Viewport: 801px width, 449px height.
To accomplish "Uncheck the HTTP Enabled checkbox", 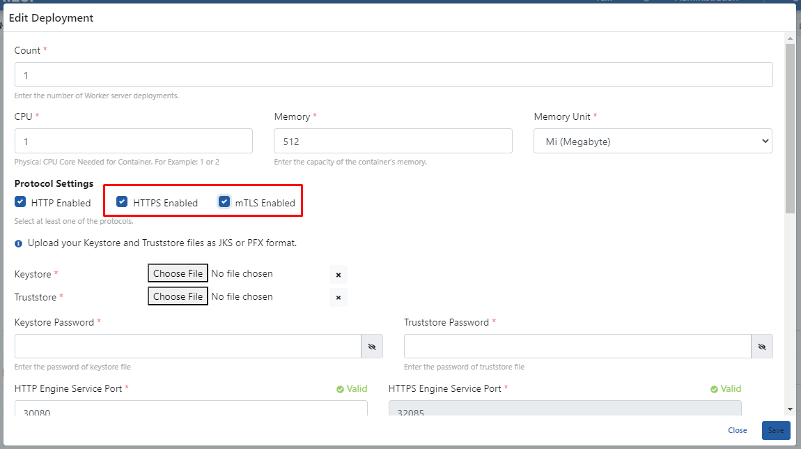I will (x=20, y=202).
